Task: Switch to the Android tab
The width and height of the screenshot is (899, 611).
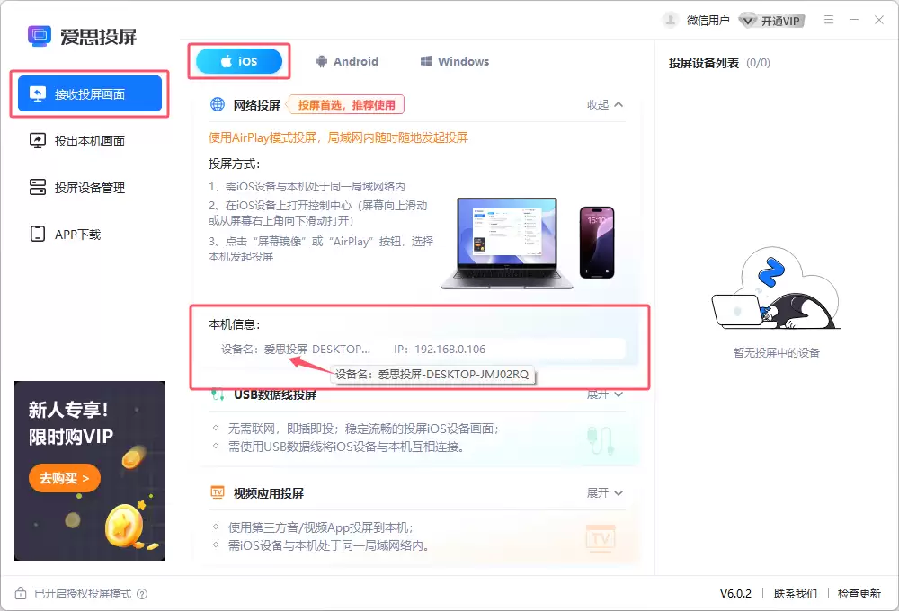Action: pos(349,61)
